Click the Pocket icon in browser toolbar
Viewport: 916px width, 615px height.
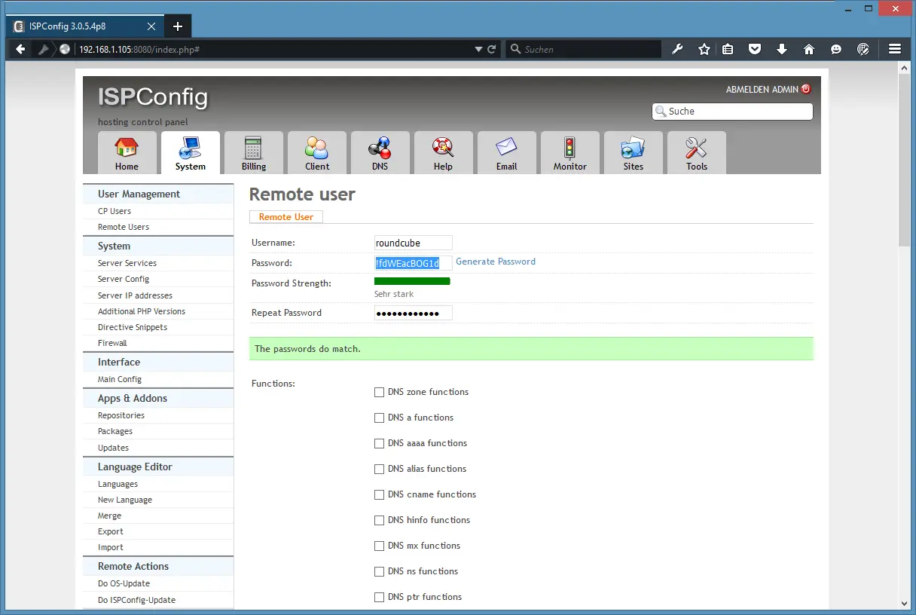(755, 49)
